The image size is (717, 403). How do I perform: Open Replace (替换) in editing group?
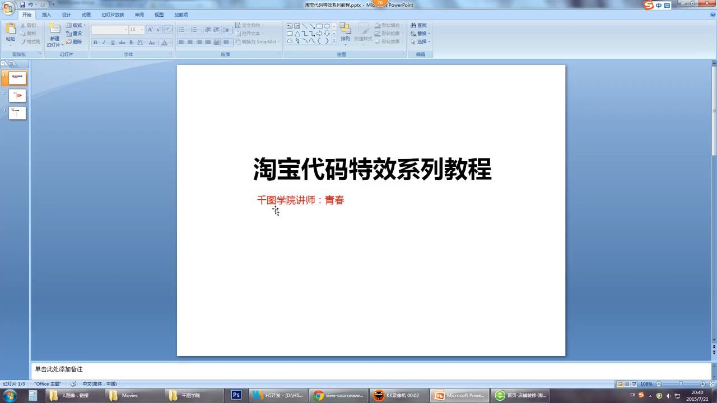coord(420,34)
